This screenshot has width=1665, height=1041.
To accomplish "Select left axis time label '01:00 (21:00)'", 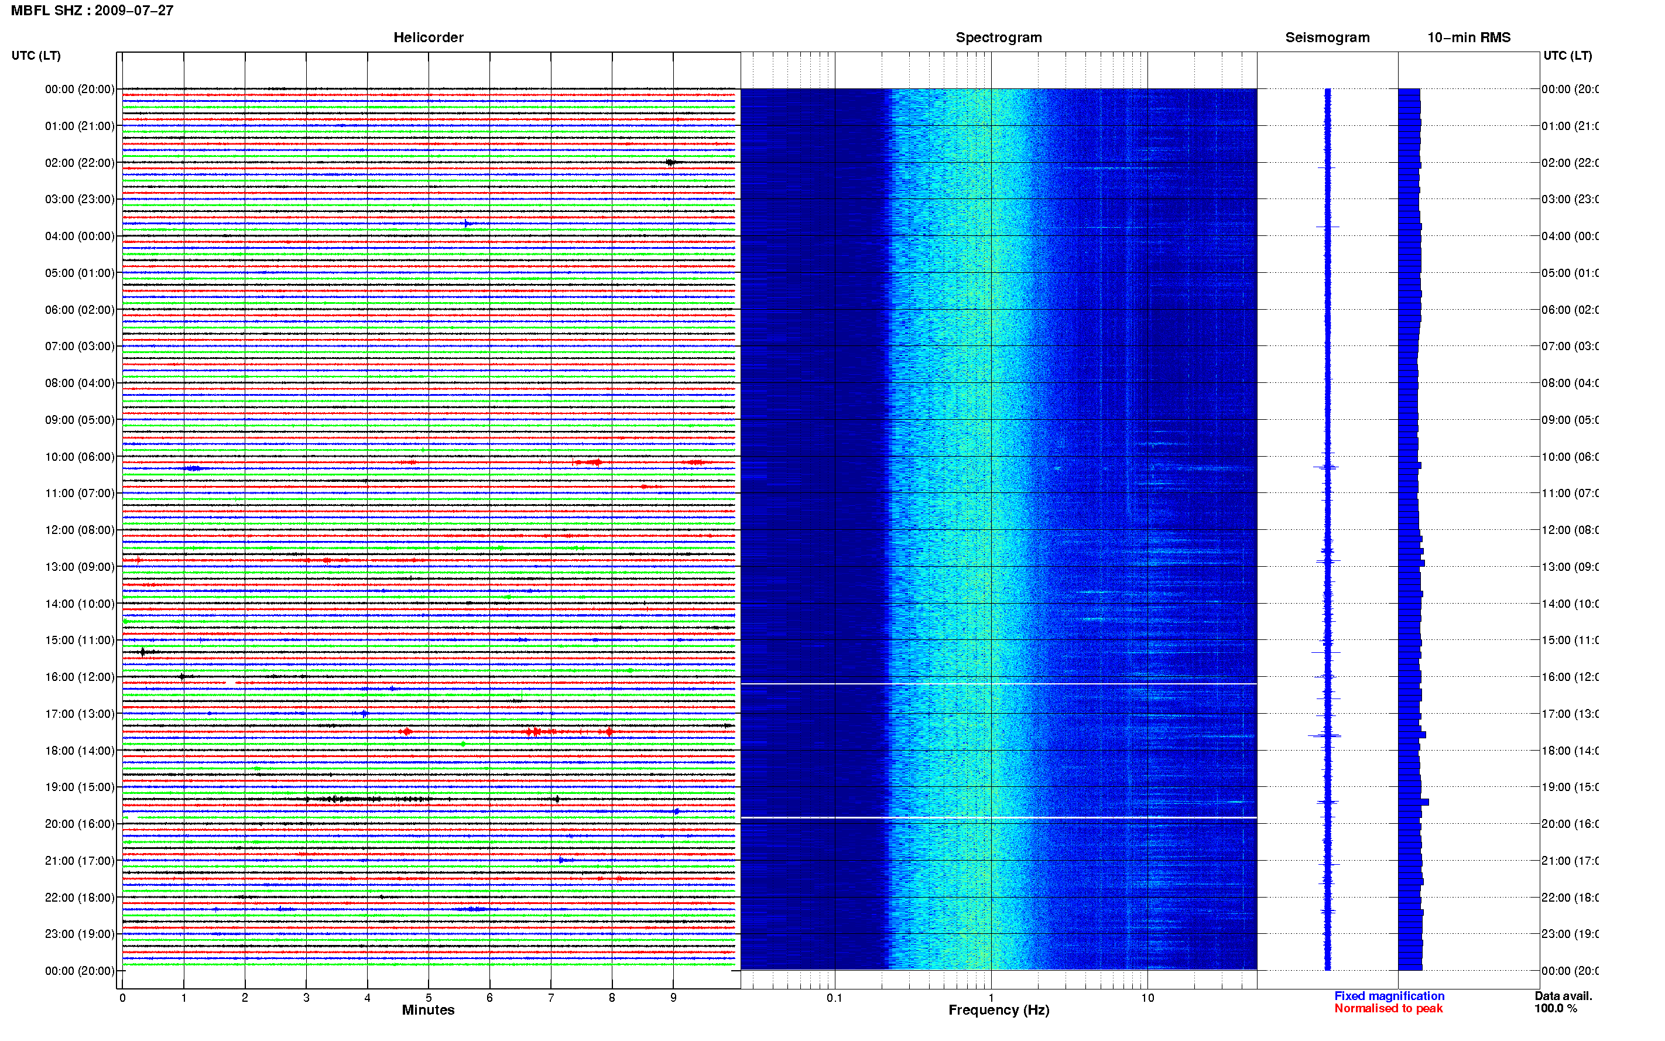I will [x=80, y=126].
